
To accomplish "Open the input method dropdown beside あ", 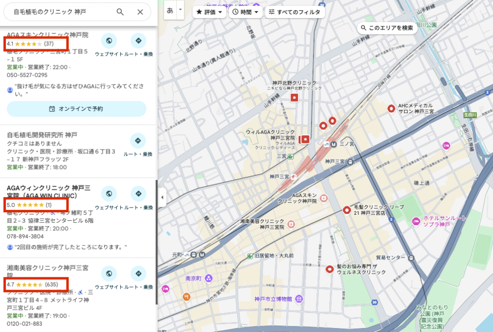I will tap(180, 10).
